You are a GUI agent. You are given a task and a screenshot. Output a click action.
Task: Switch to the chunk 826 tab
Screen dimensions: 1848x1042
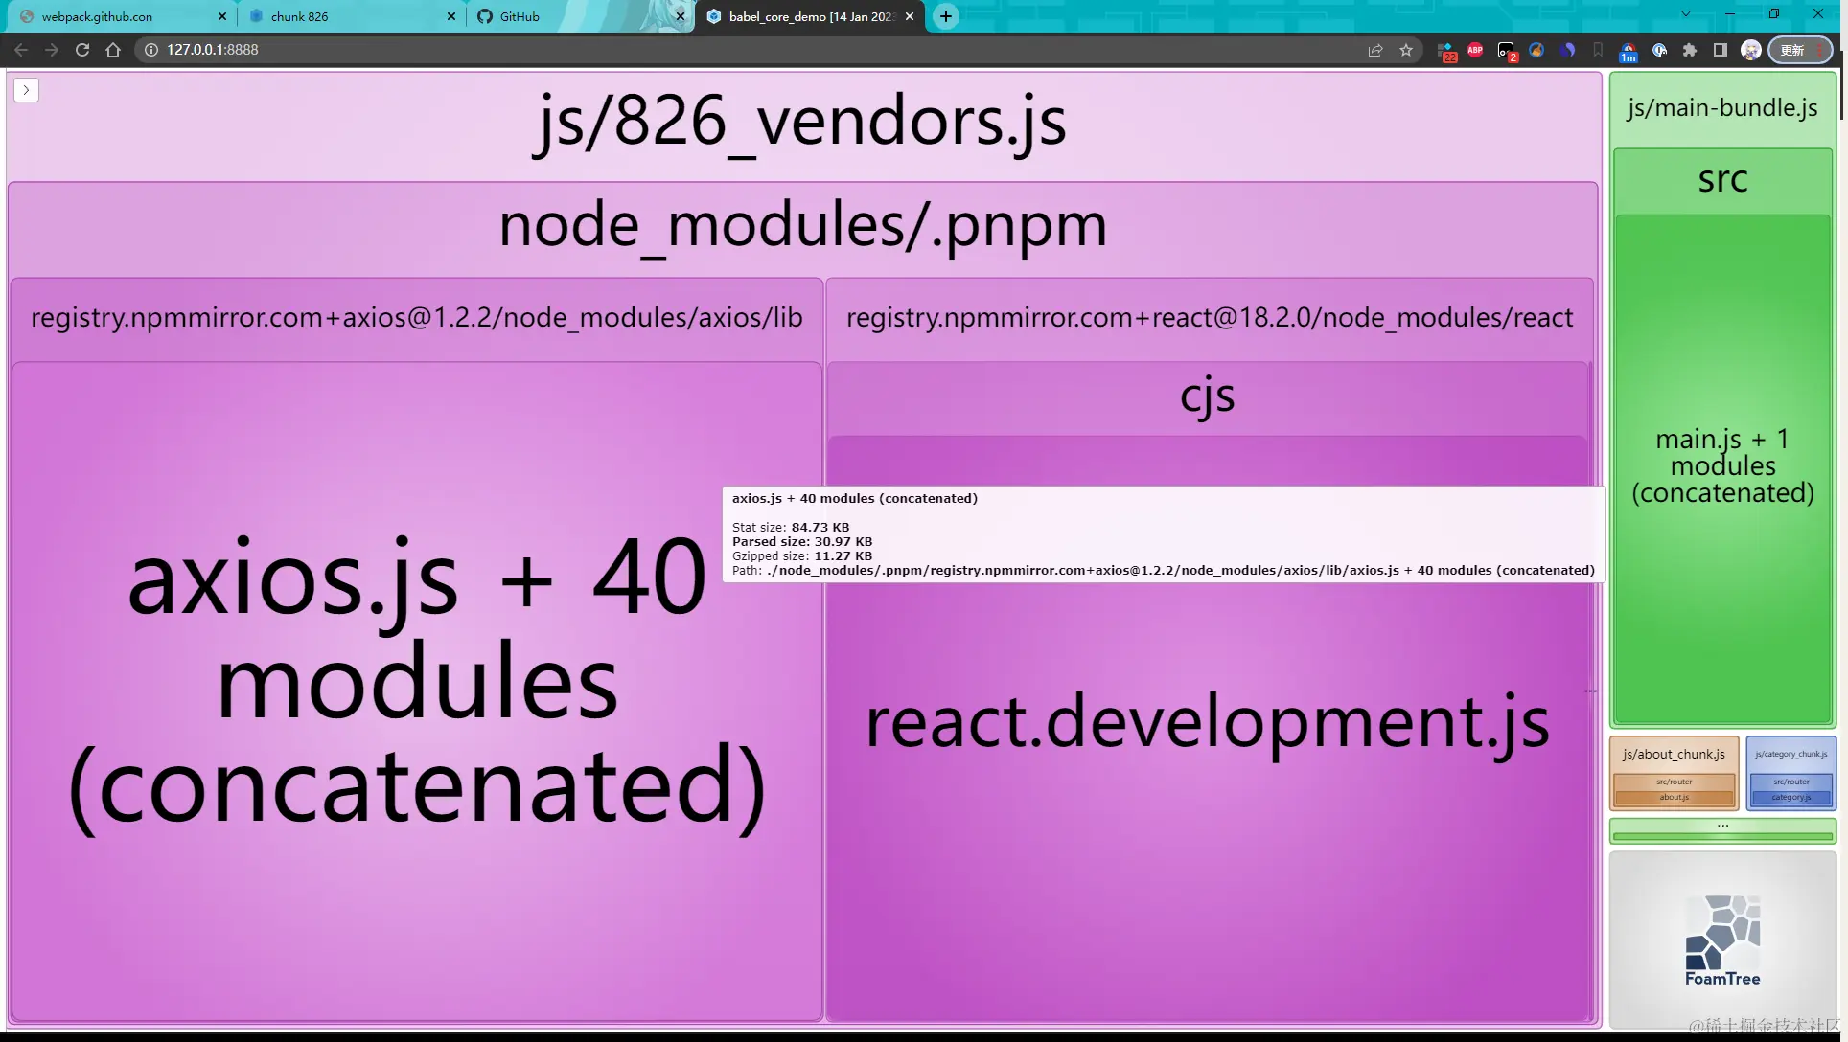[300, 16]
